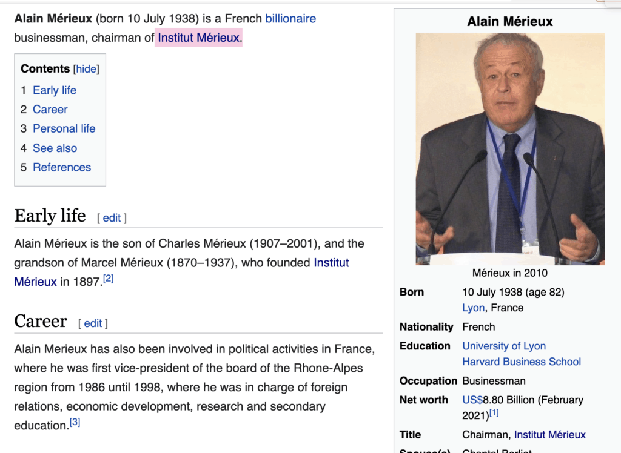Viewport: 621px width, 453px height.
Task: Edit the Early life section
Action: click(112, 218)
